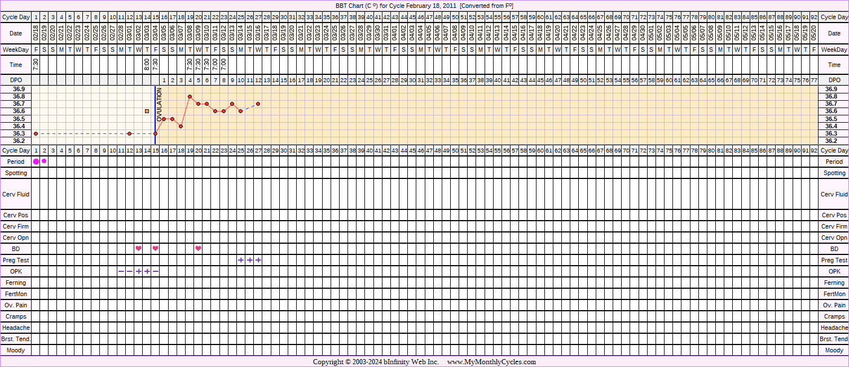This screenshot has width=849, height=367.
Task: Click the left OPK row label
Action: pos(16,271)
